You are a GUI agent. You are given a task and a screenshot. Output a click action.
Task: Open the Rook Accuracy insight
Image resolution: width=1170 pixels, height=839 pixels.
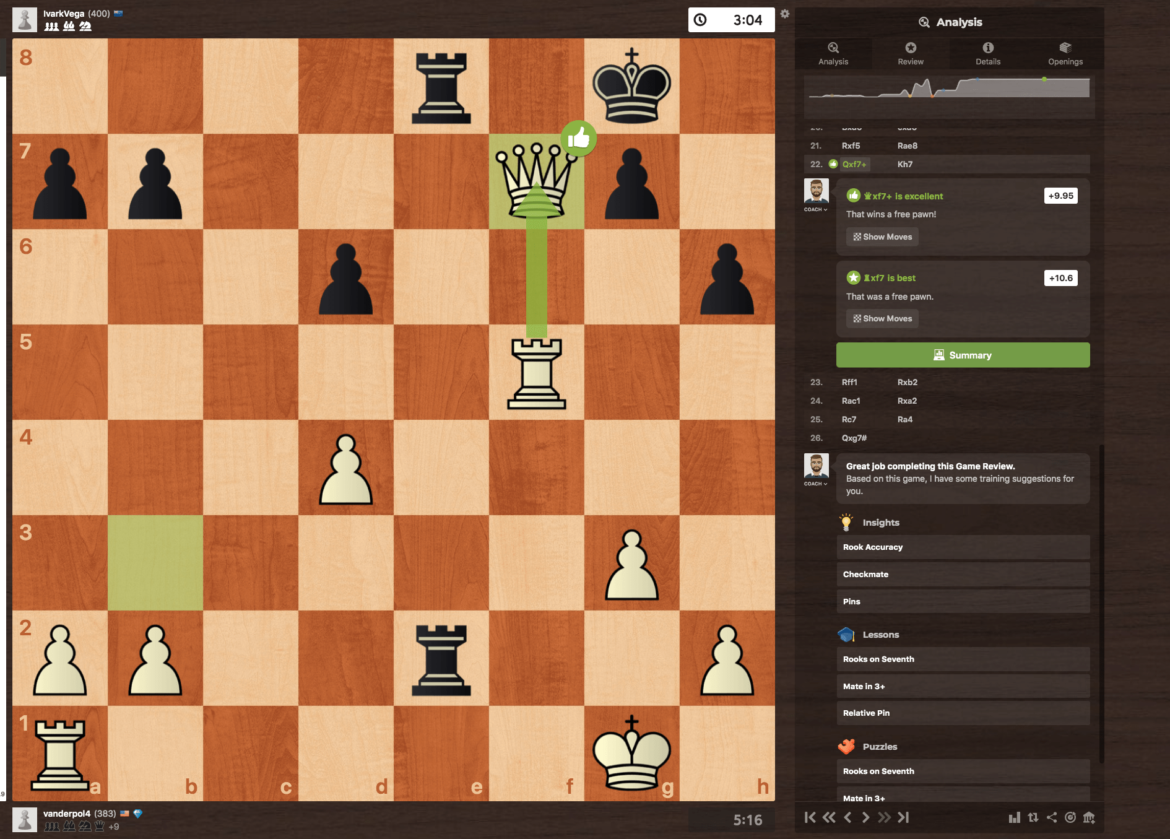click(x=963, y=547)
